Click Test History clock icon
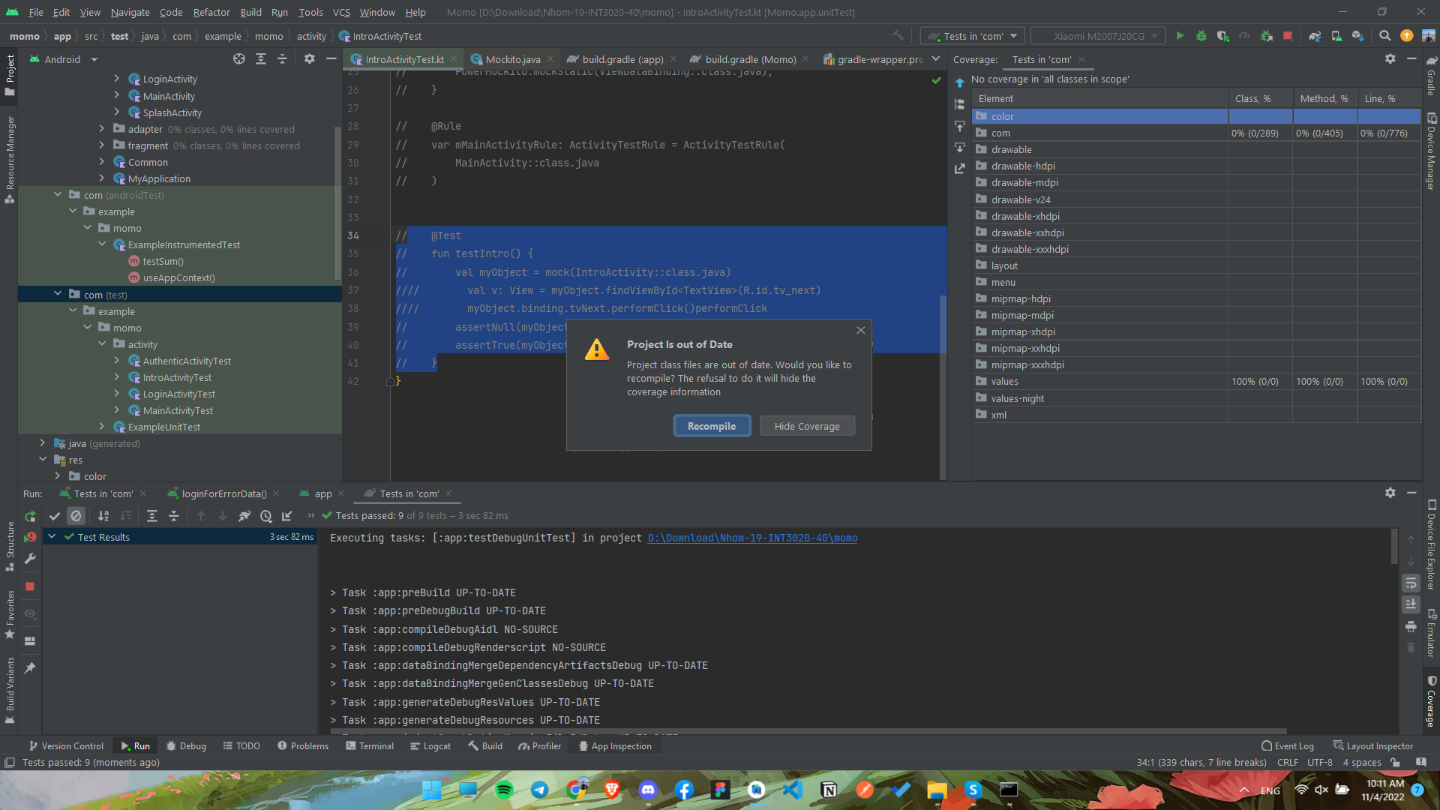 (265, 516)
